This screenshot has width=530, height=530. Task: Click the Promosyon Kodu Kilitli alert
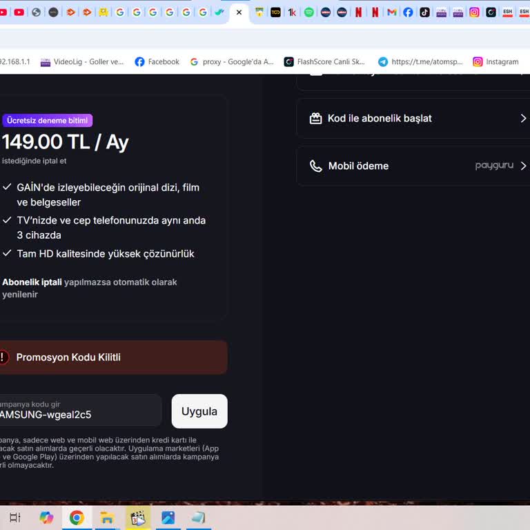pyautogui.click(x=113, y=357)
